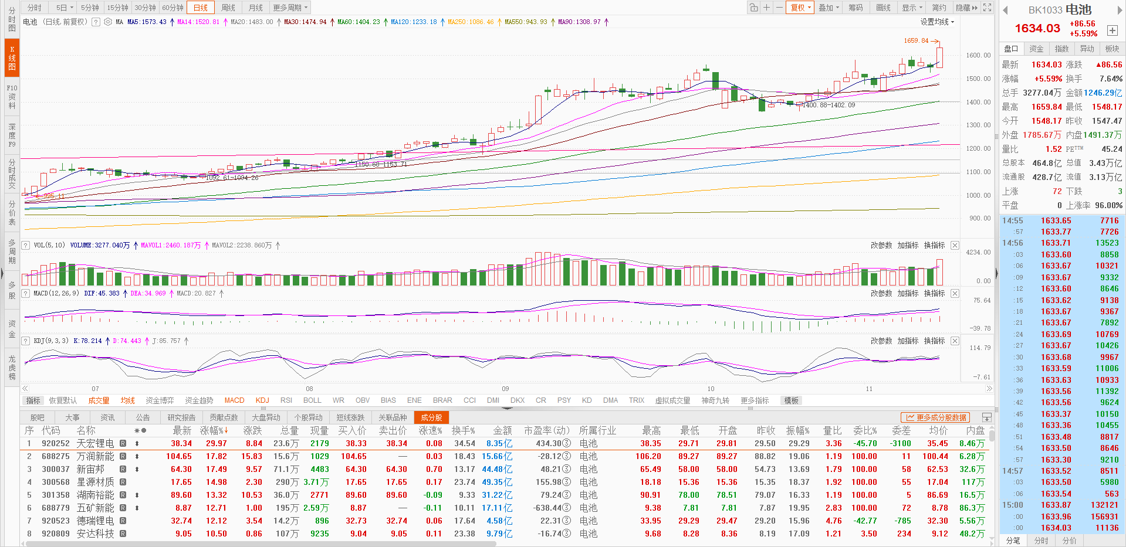This screenshot has height=547, width=1126.
Task: Toggle the KDJ indicator
Action: (x=262, y=400)
